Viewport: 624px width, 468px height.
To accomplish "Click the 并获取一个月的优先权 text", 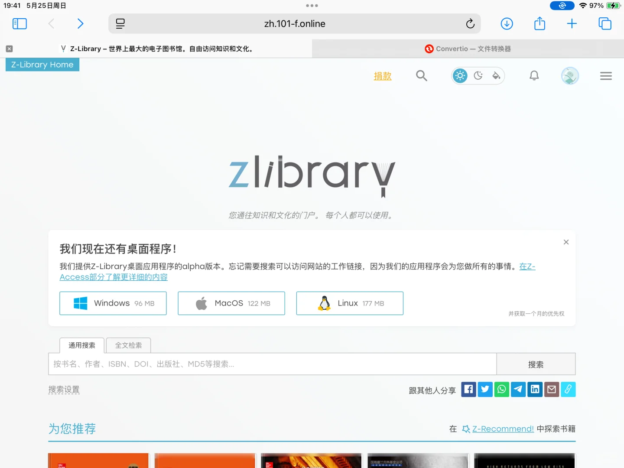I will [x=536, y=314].
